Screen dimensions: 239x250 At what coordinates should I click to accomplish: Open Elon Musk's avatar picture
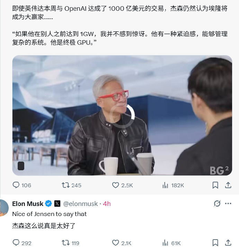[x=4, y=208]
